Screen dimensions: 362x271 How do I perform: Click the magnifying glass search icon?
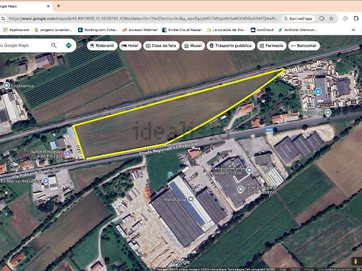coord(54,45)
